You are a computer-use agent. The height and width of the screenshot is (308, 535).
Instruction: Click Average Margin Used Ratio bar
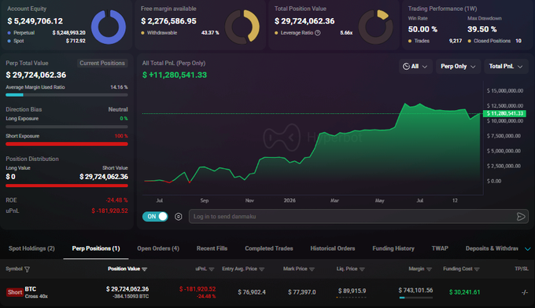pyautogui.click(x=67, y=95)
